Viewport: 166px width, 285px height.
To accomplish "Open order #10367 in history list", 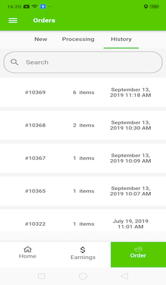I will (83, 158).
